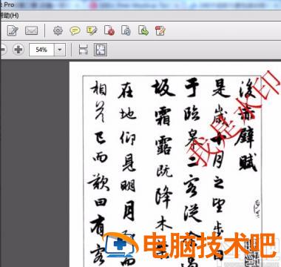Screen dimensions: 281x267
Task: Click the sign document pencil icon
Action: [x=160, y=30]
